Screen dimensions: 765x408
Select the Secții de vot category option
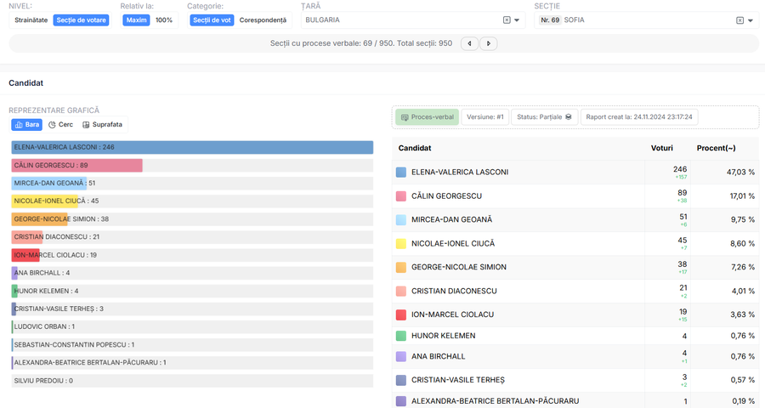[x=212, y=20]
